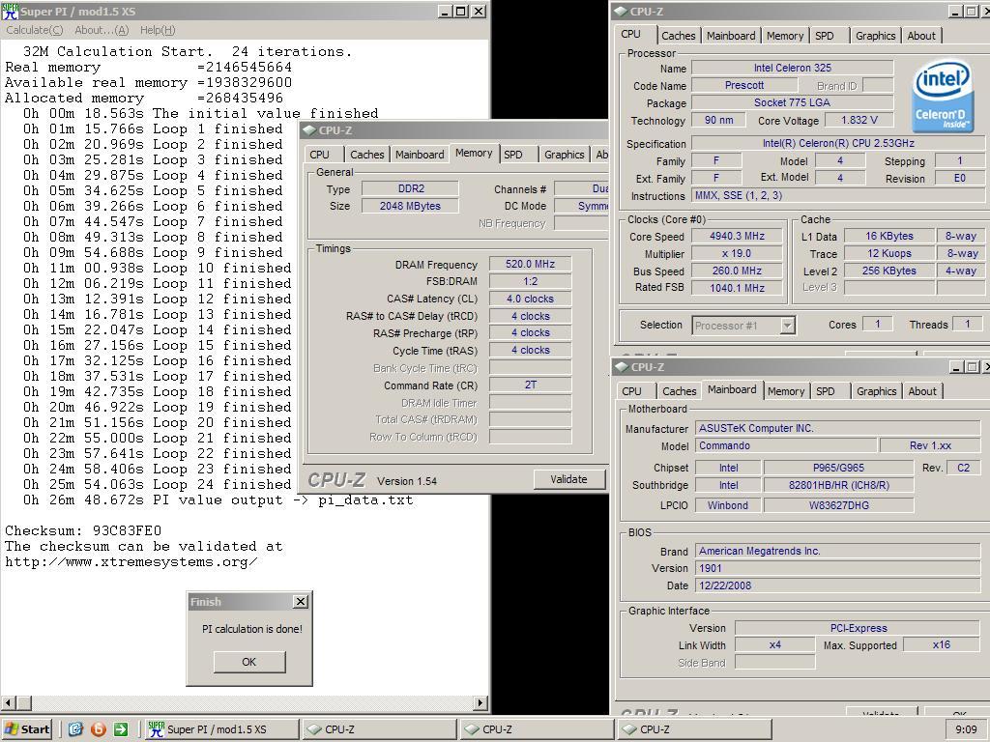Viewport: 990px width, 742px height.
Task: Click the memory Type DDR2 field
Action: (410, 188)
